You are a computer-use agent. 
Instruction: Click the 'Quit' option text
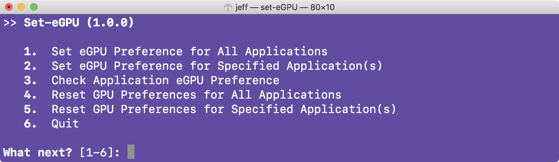tap(65, 124)
